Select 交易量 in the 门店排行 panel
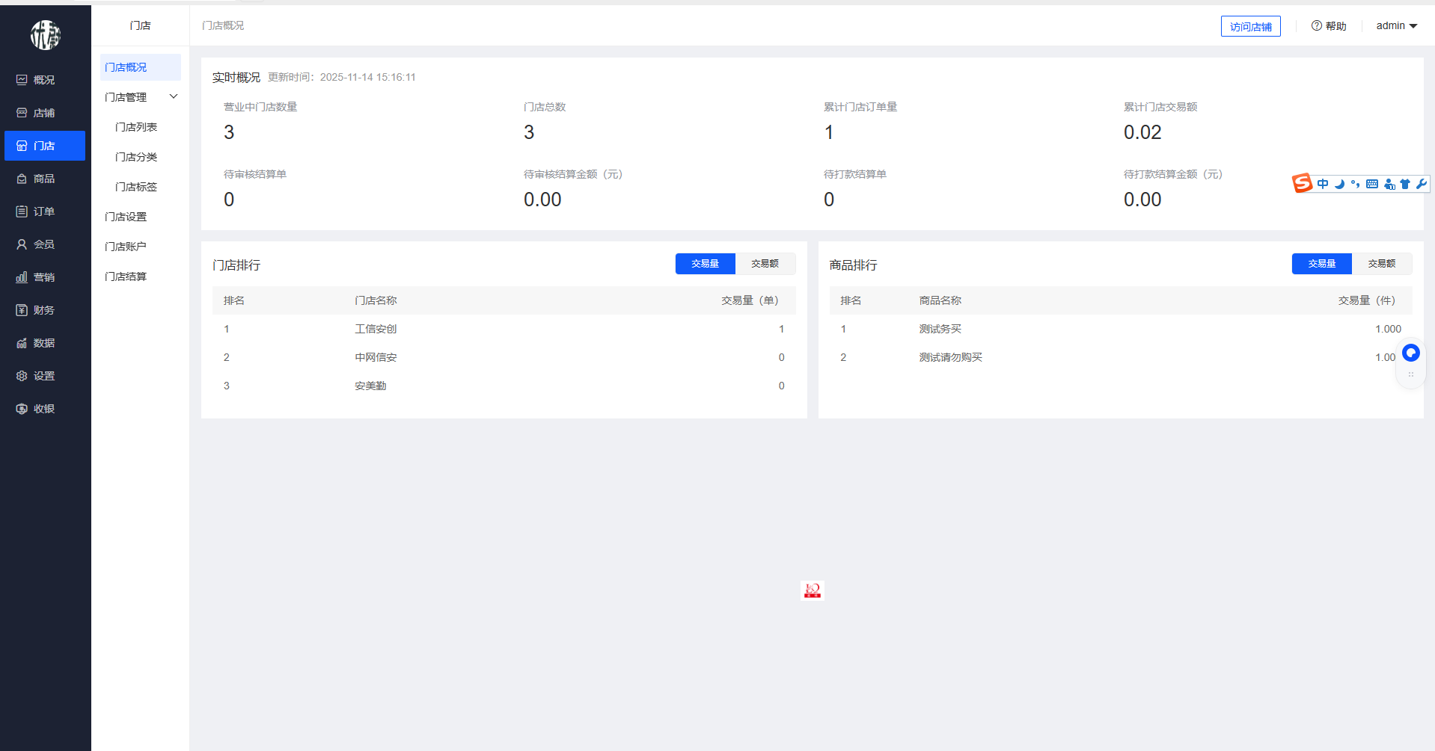 [x=705, y=264]
